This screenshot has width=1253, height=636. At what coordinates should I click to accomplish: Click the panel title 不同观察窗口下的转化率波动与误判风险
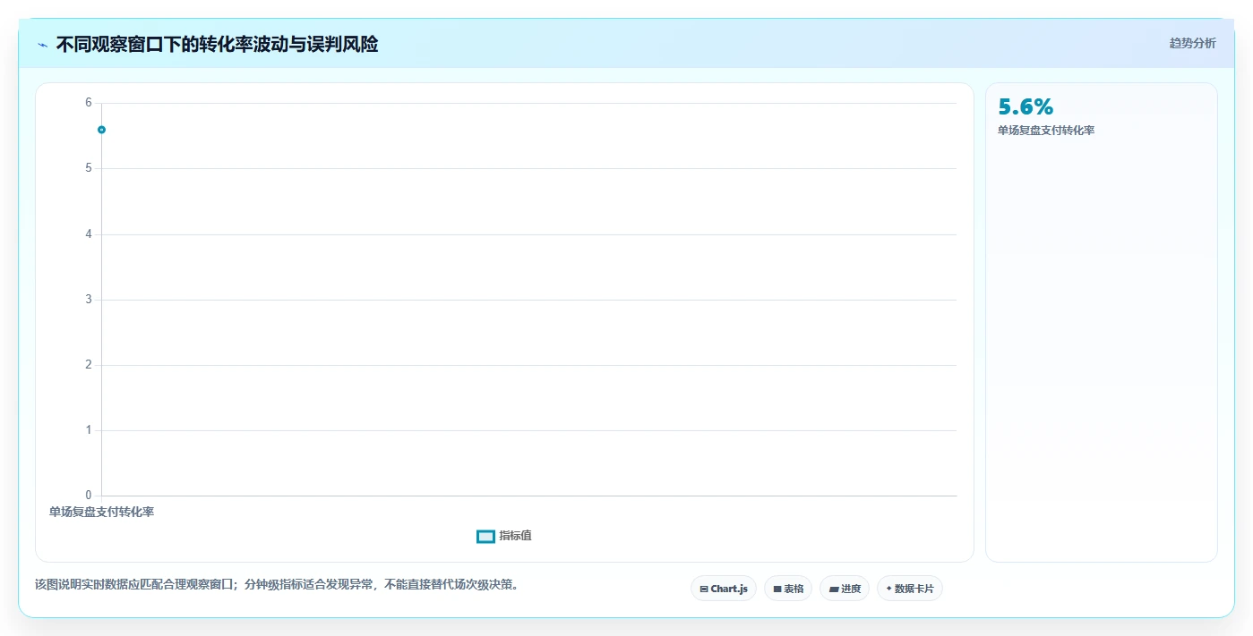click(217, 45)
